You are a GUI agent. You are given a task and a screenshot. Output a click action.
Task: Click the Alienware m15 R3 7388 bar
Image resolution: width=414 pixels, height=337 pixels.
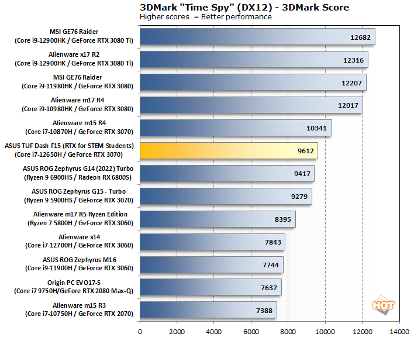click(x=208, y=310)
